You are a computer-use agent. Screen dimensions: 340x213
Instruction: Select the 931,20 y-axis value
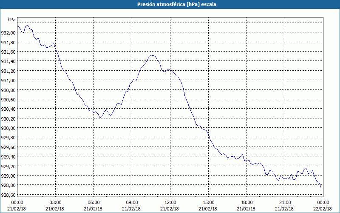(x=8, y=71)
